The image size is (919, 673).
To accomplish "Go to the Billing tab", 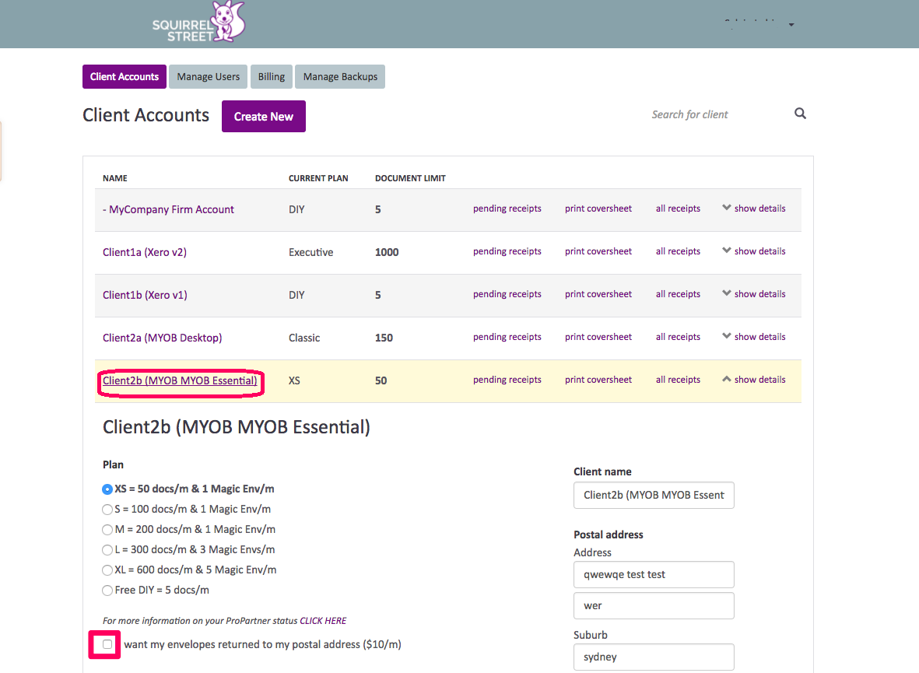I will click(272, 77).
